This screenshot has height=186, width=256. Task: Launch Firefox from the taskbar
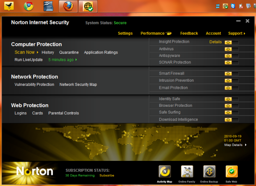tap(68, 6)
